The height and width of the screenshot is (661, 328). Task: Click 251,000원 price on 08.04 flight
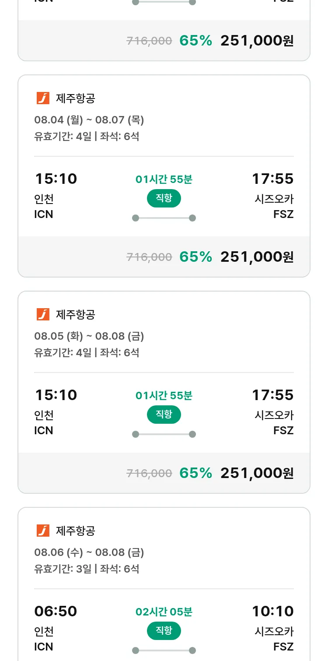coord(257,257)
